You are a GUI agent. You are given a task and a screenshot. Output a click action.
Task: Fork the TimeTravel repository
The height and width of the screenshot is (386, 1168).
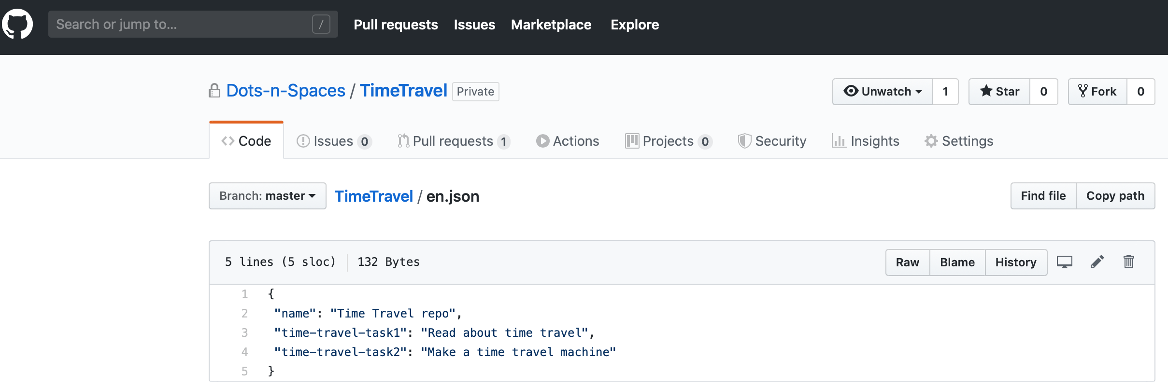1097,92
